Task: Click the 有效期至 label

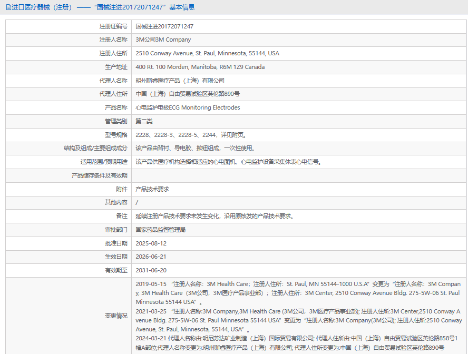Action: coord(116,270)
